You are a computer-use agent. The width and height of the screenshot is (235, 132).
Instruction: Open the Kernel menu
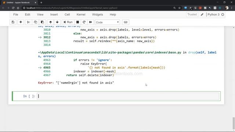(x=81, y=15)
